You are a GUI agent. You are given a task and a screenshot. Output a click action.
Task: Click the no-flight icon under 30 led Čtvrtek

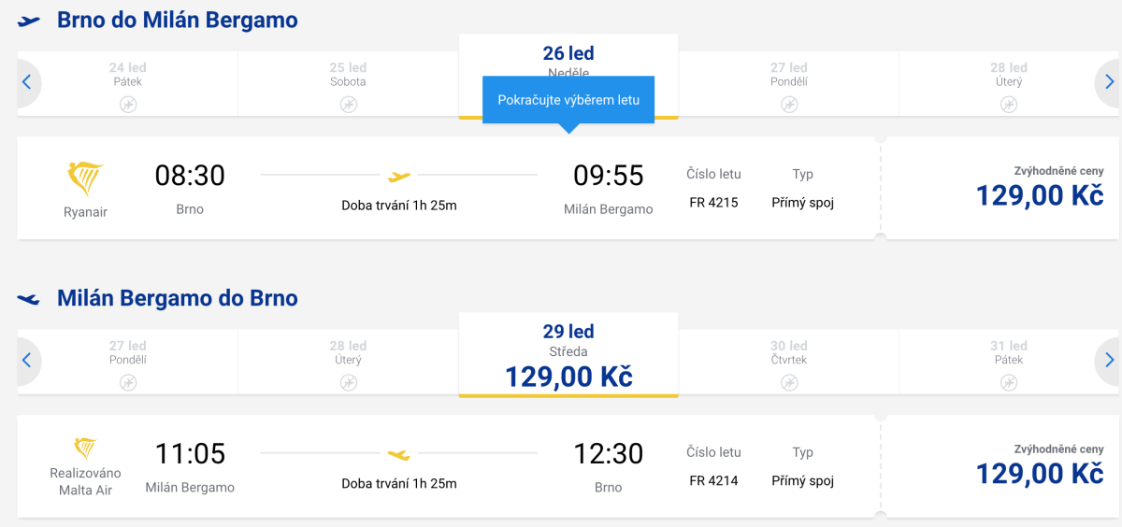790,382
